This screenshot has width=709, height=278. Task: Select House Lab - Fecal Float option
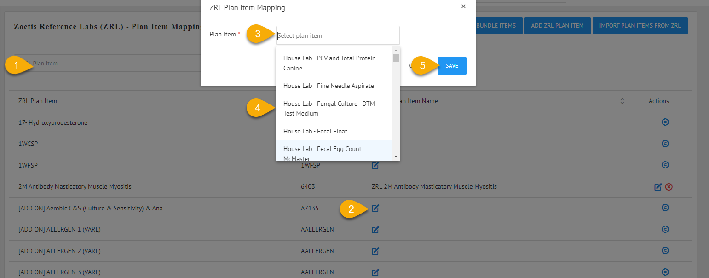pos(334,131)
